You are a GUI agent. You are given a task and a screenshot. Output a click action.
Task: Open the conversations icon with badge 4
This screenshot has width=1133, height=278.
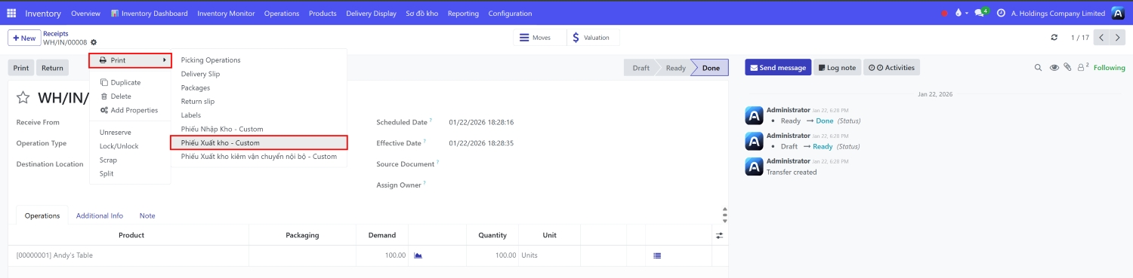click(x=981, y=14)
